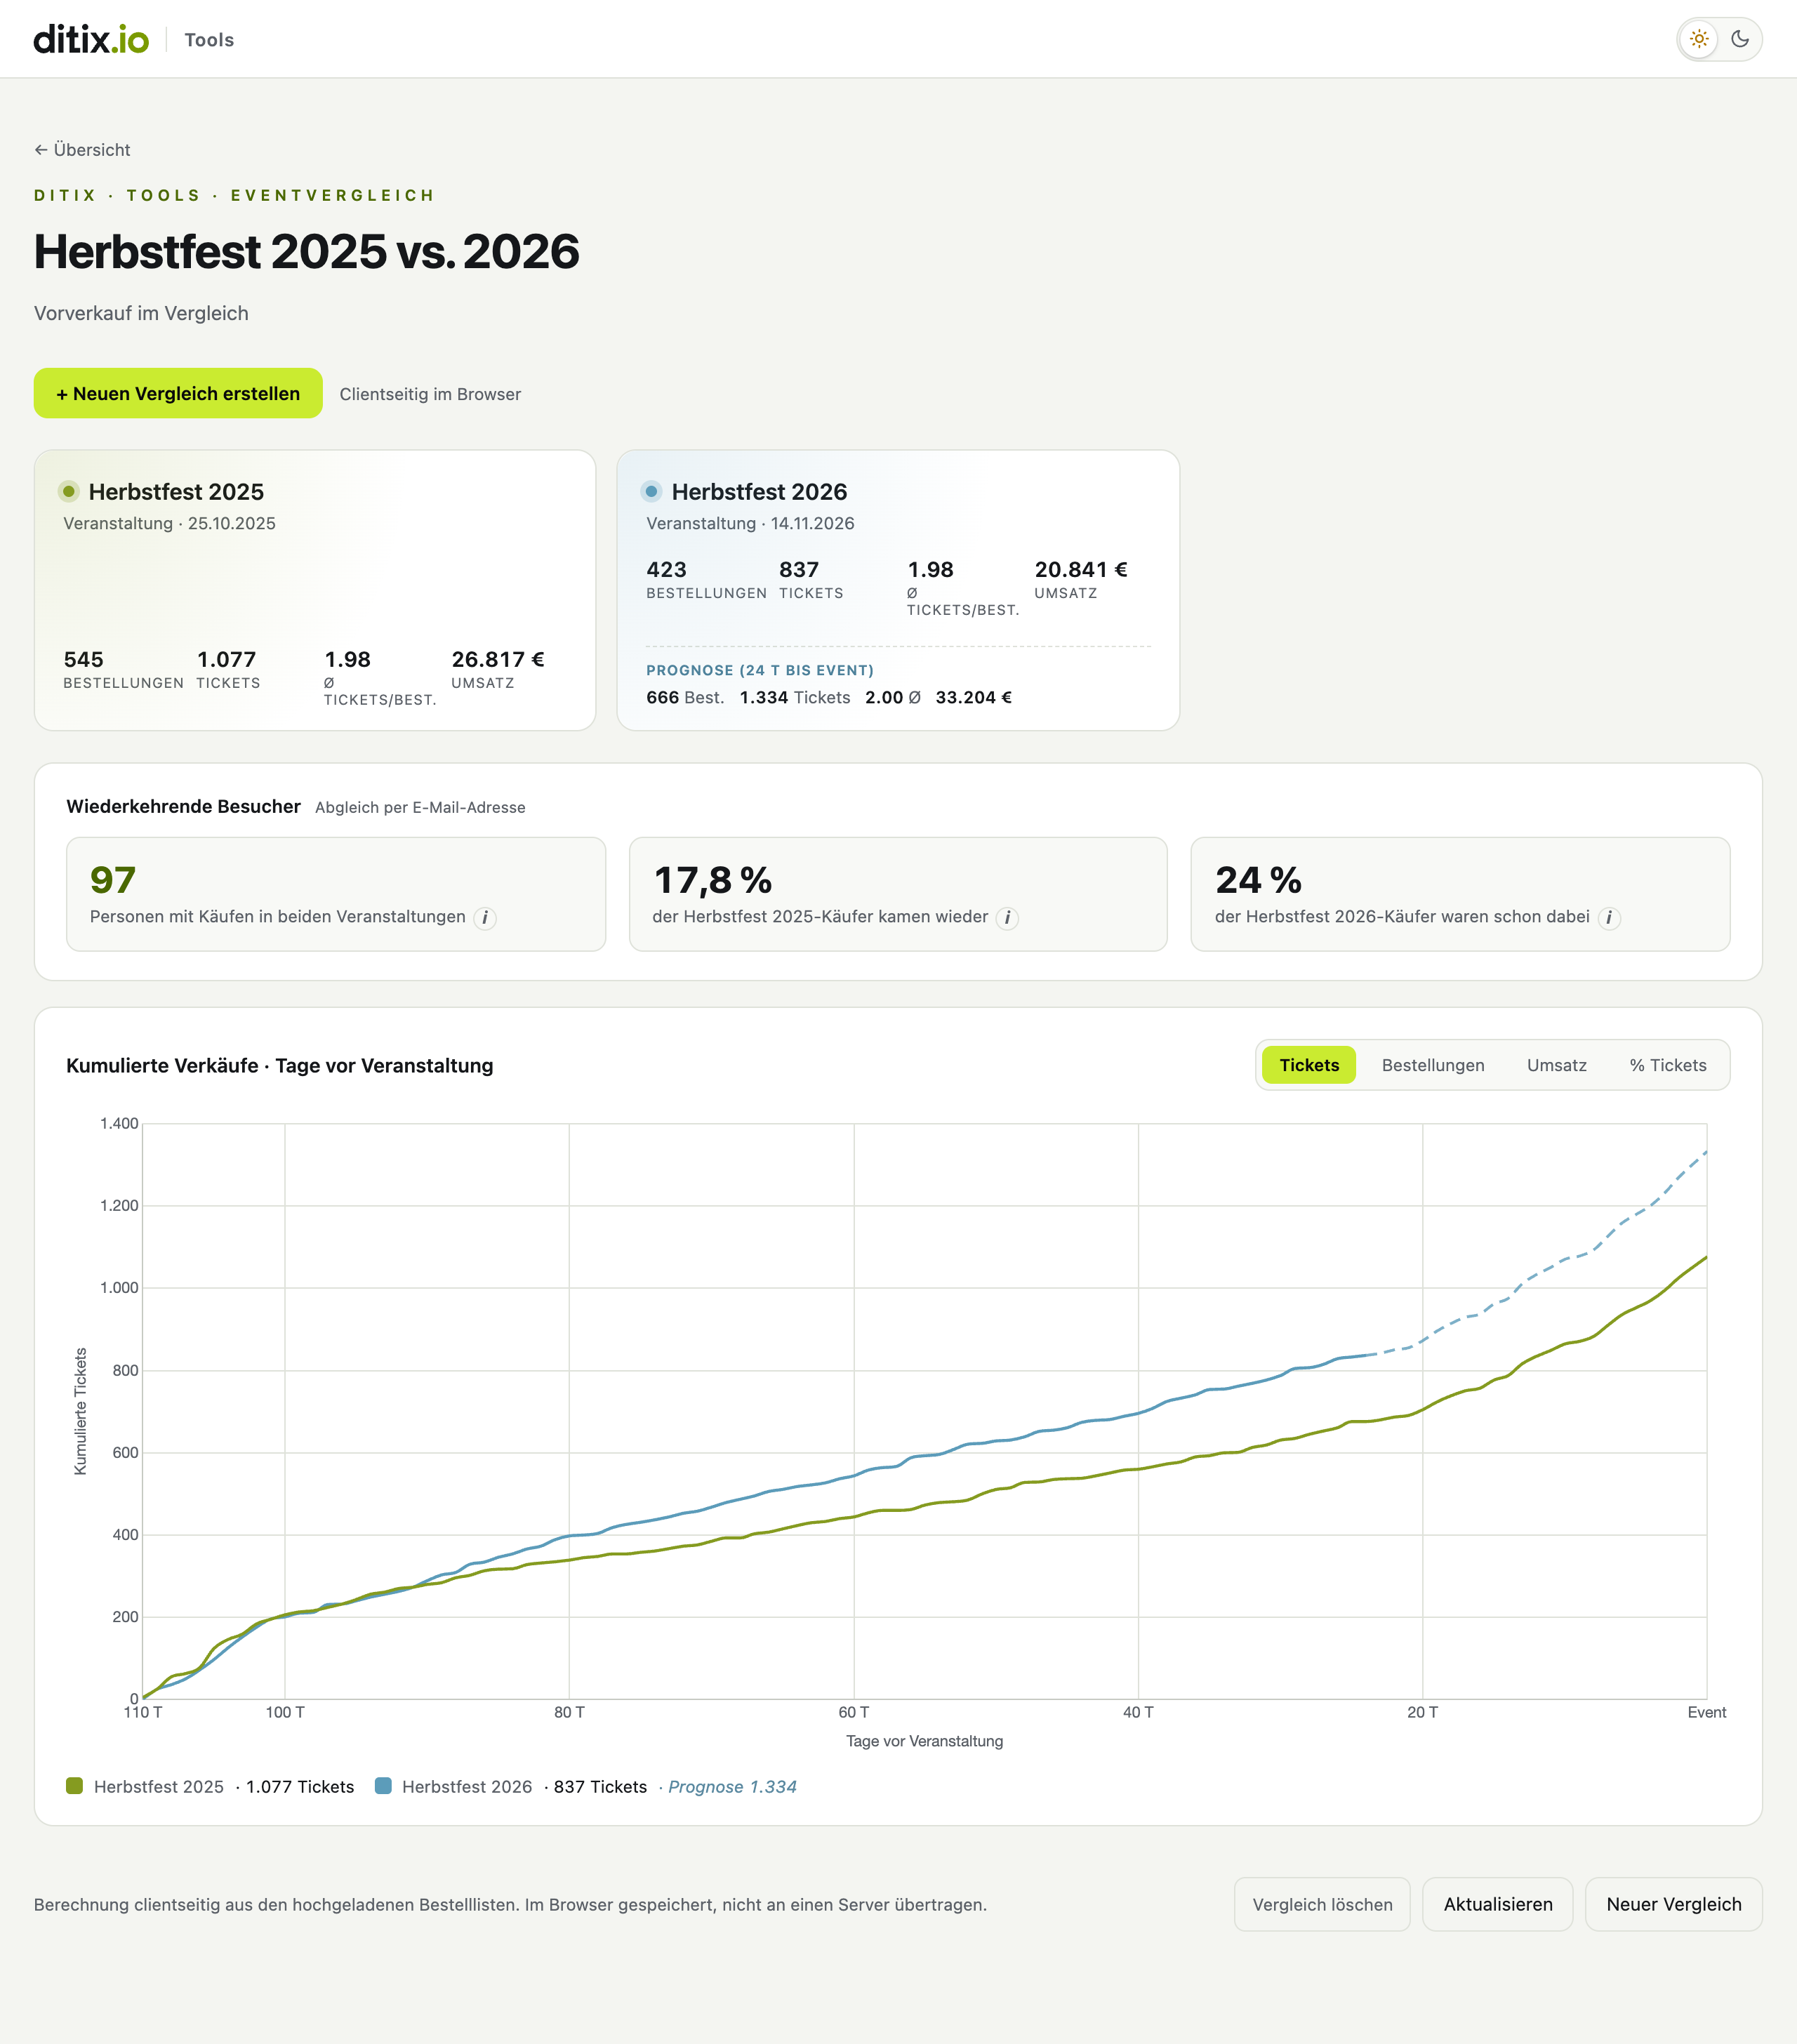1797x2044 pixels.
Task: Select the Tickets chart tab
Action: 1309,1065
